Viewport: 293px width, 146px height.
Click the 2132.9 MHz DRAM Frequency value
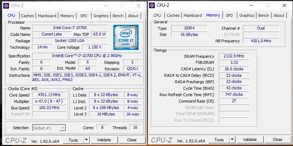(x=234, y=56)
